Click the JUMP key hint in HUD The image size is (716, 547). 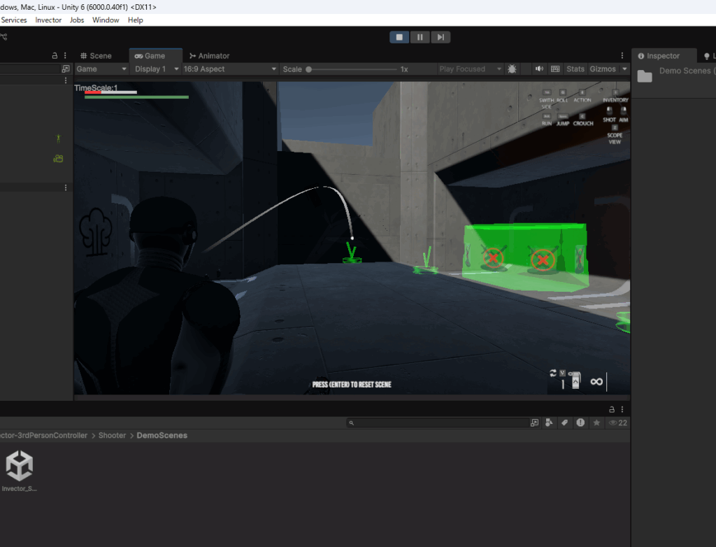pyautogui.click(x=563, y=120)
